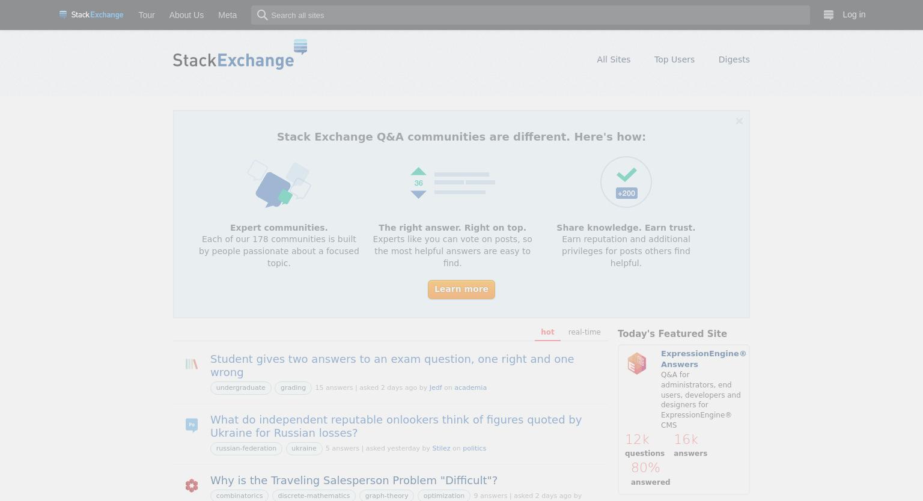This screenshot has height=501, width=923.
Task: Select the discrete-mathematics tag
Action: pos(314,496)
